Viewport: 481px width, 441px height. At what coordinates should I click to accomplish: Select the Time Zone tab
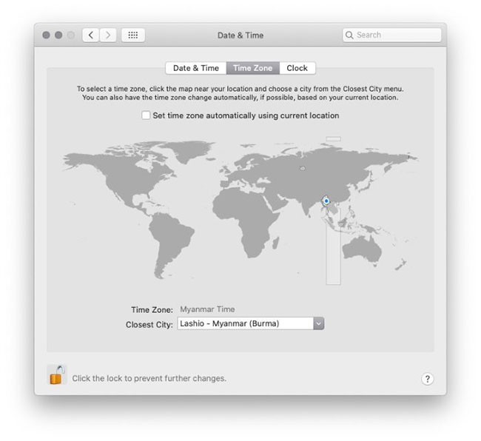pyautogui.click(x=253, y=68)
